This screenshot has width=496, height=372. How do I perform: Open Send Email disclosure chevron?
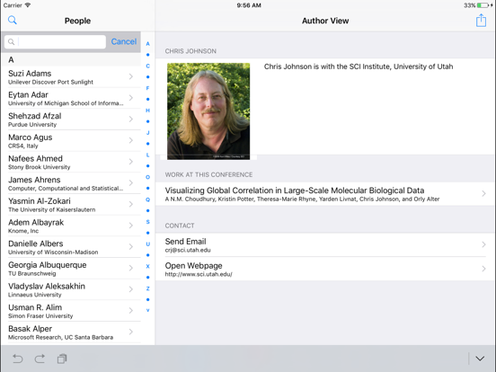483,244
